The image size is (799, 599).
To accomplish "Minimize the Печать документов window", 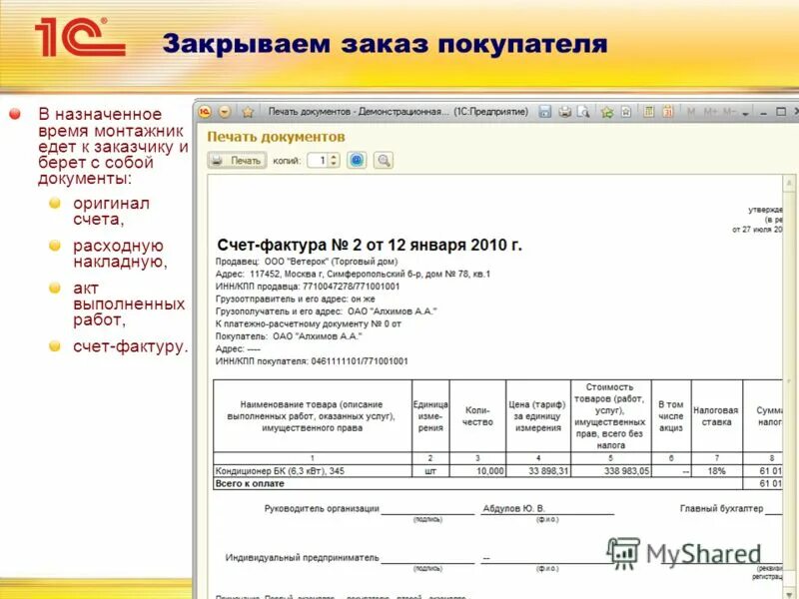I will tap(763, 113).
